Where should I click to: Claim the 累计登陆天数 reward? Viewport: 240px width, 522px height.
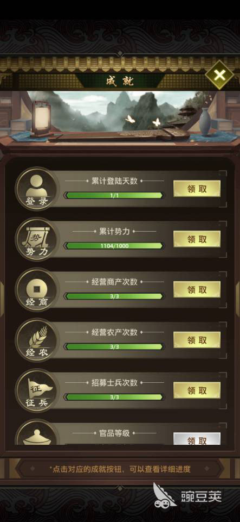197,189
